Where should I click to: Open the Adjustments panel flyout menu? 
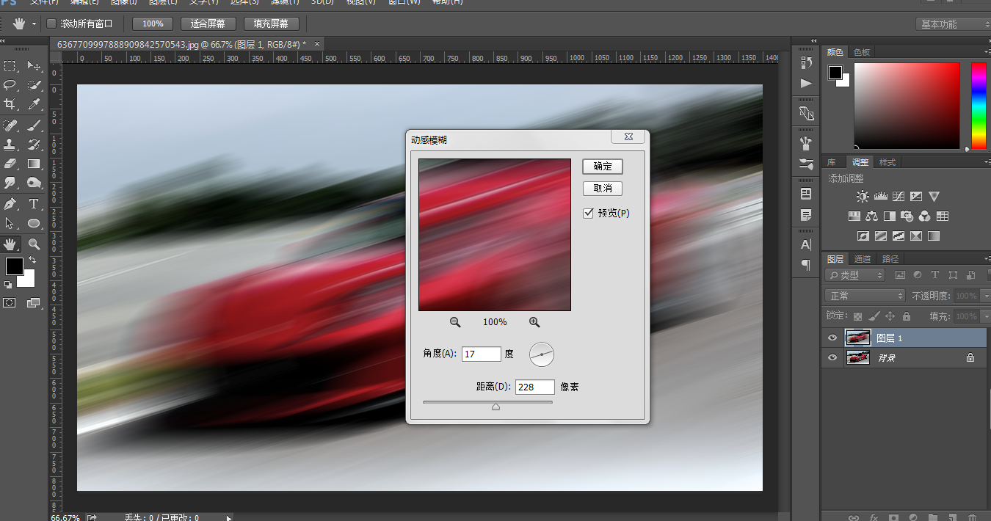(x=986, y=162)
